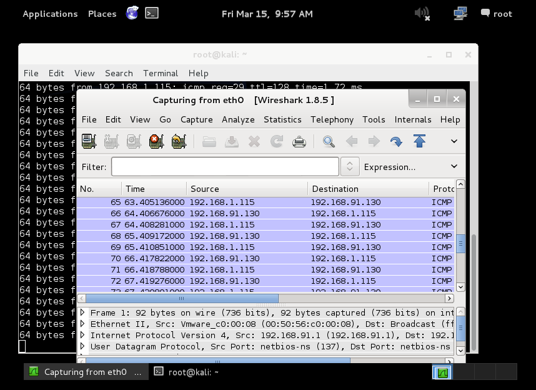Click the muted volume icon
Viewport: 536px width, 390px height.
(422, 14)
